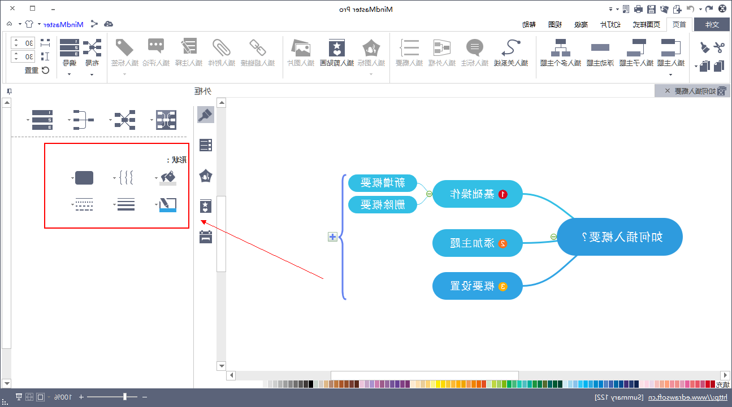Click the Insert Attachment (插入附件) paperclip icon
Viewport: 732px width, 407px height.
220,47
